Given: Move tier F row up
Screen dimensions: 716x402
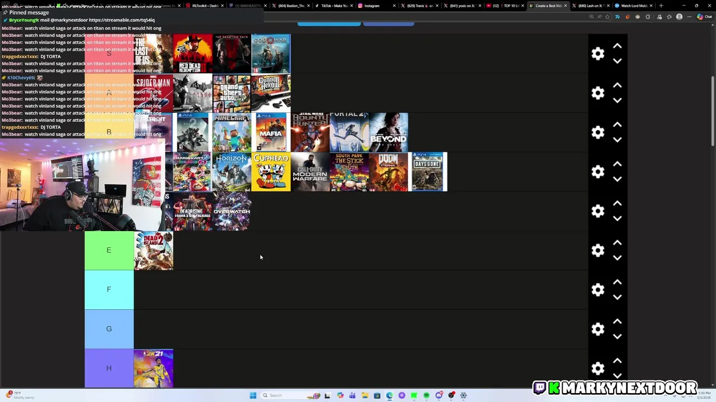Looking at the screenshot, I should (x=617, y=282).
